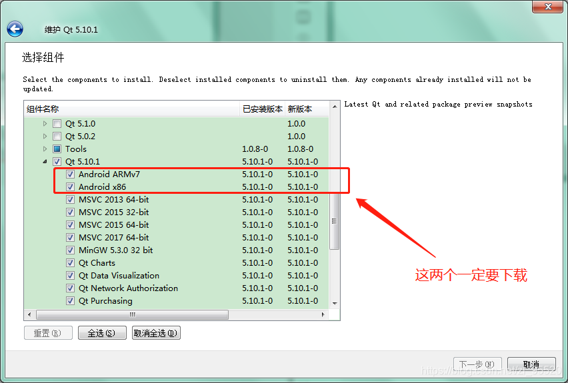
Task: Close the Qt maintenance window
Action: [x=547, y=7]
